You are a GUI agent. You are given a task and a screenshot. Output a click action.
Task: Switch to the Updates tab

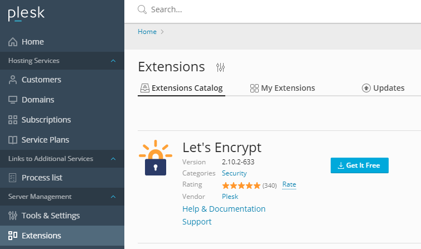click(383, 88)
